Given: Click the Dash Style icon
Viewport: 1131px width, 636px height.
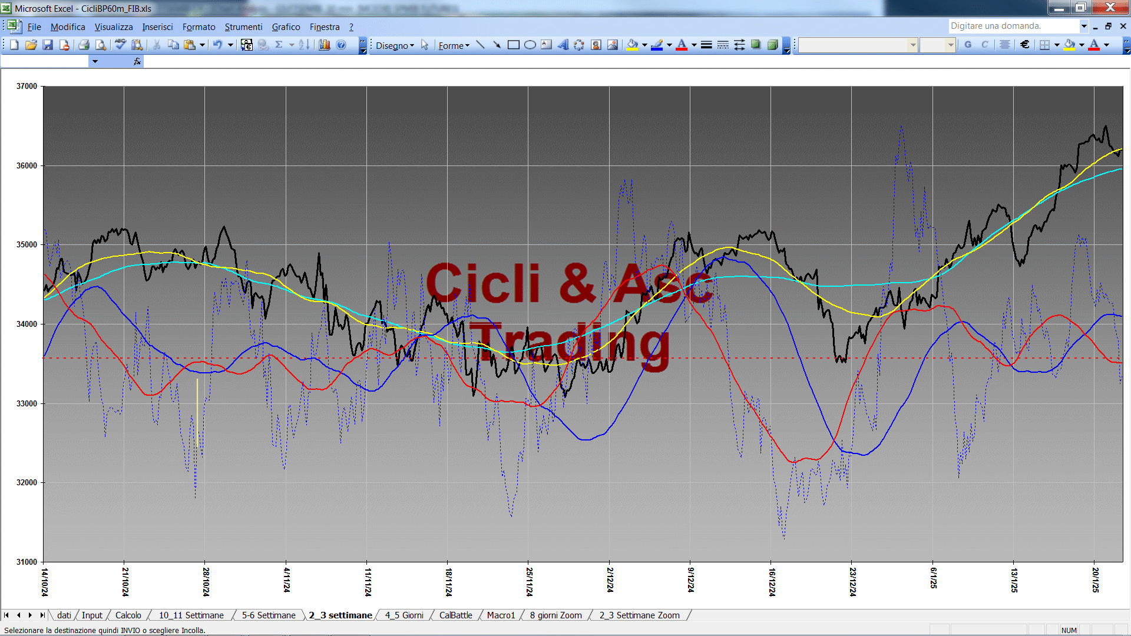Looking at the screenshot, I should [x=723, y=45].
